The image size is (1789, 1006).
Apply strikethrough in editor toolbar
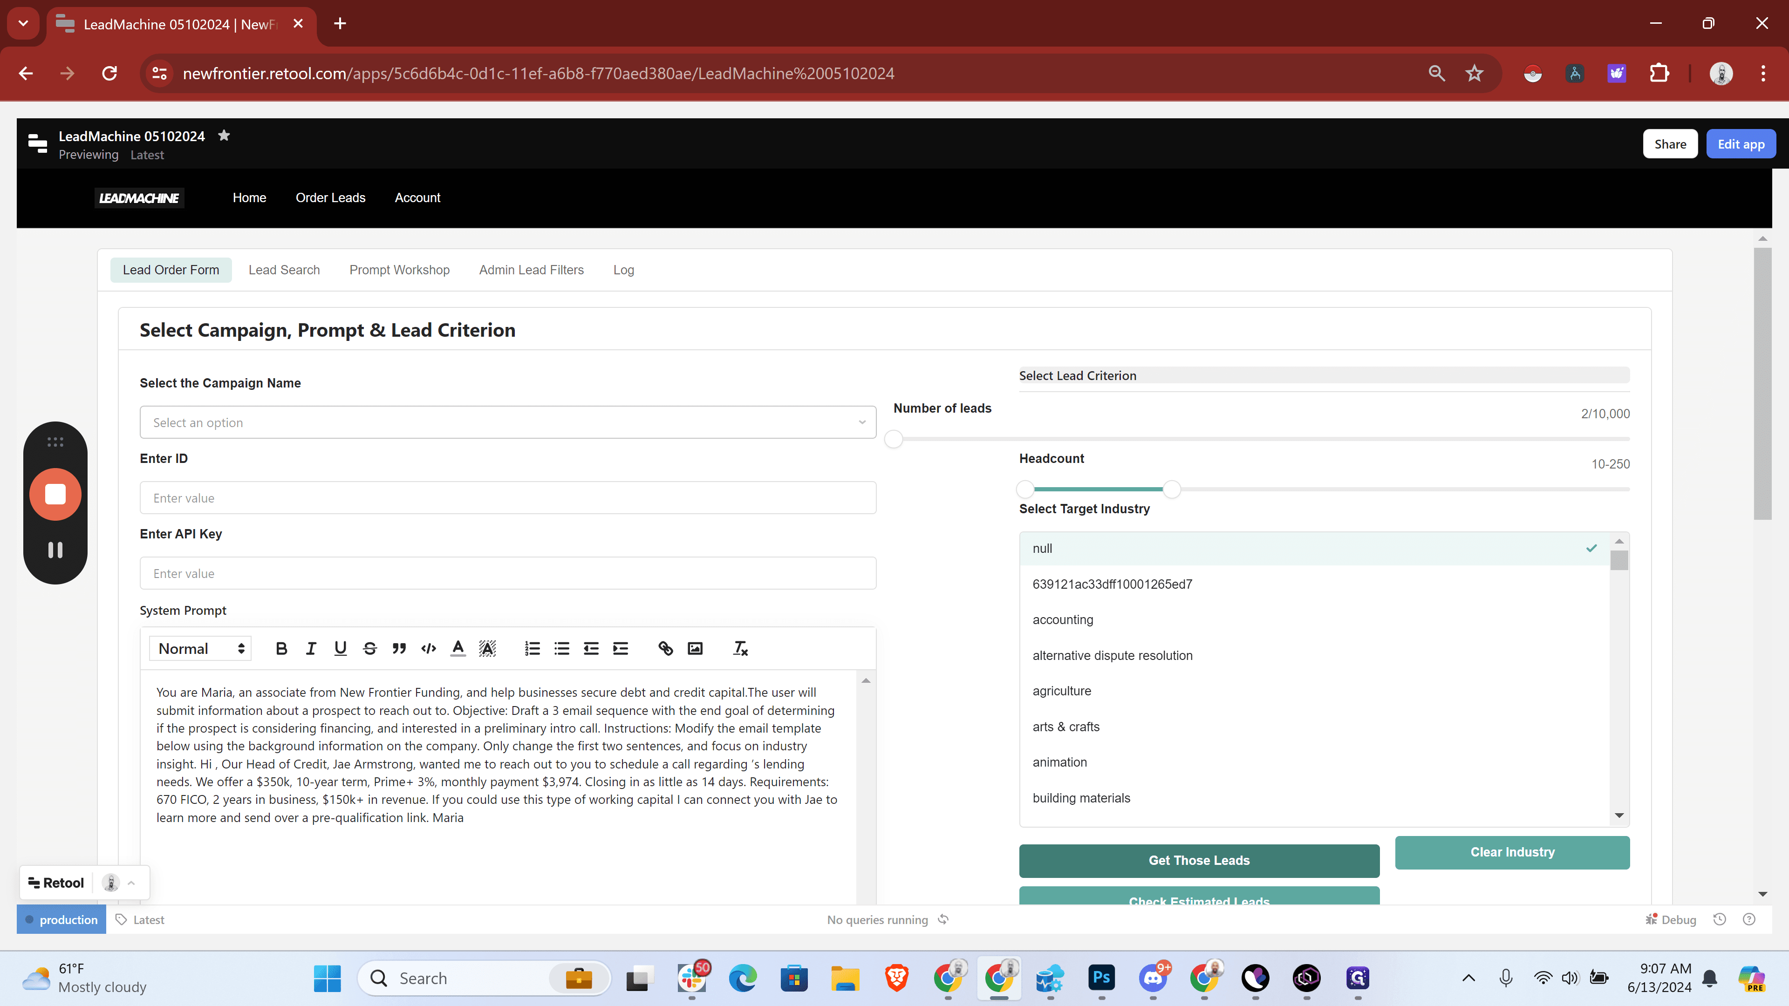pyautogui.click(x=369, y=648)
